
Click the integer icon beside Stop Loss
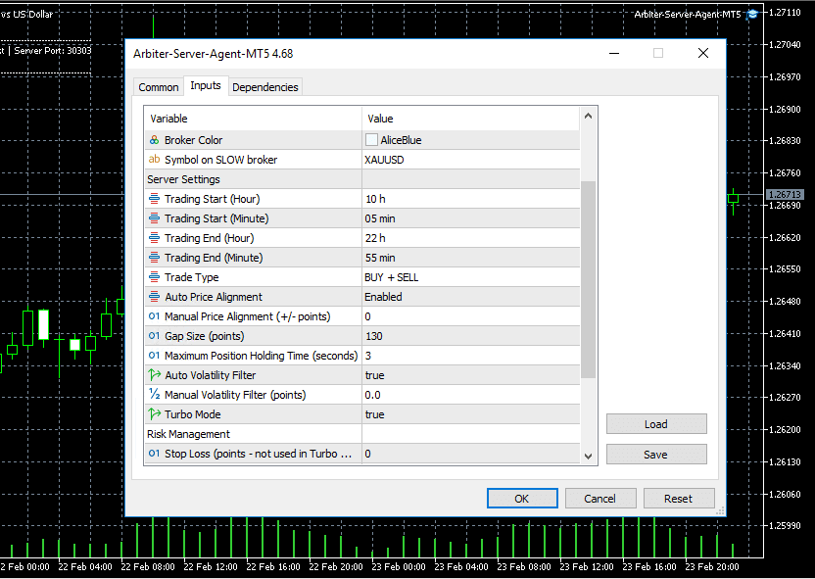155,454
